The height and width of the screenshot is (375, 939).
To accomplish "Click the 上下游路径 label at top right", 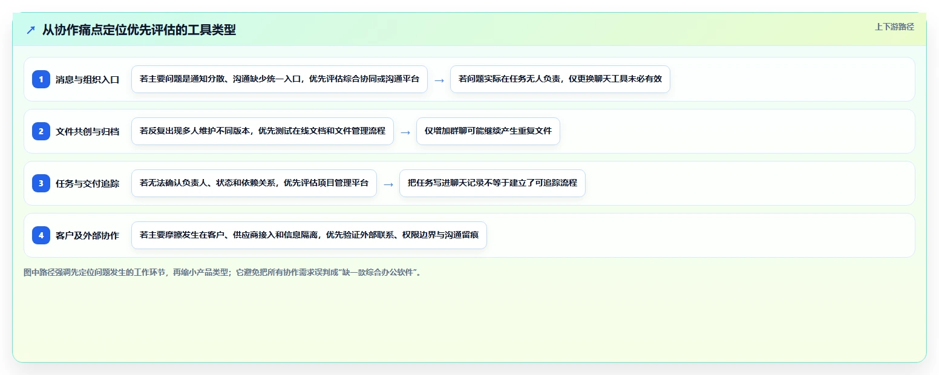I will tap(894, 27).
